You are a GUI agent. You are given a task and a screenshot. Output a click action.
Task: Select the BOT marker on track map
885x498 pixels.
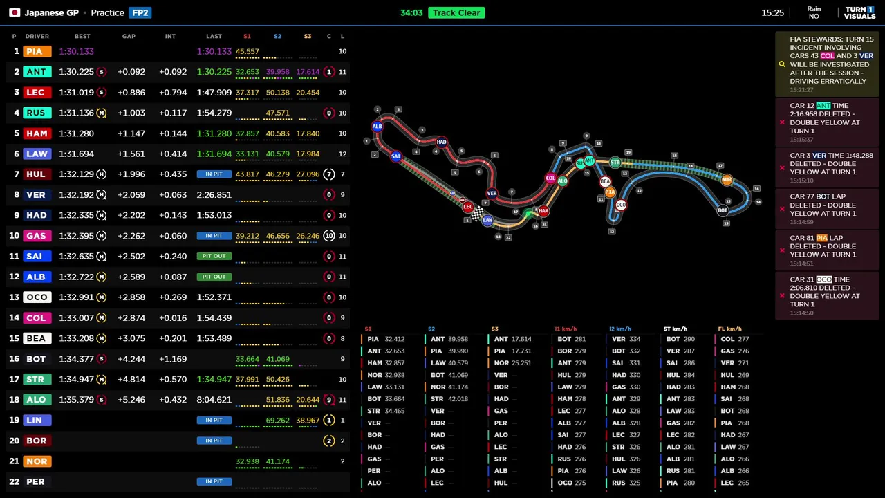[x=723, y=210]
